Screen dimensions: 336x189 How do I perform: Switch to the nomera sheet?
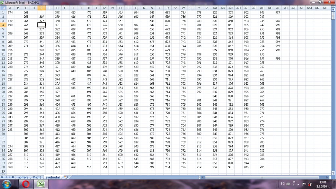pos(23,177)
